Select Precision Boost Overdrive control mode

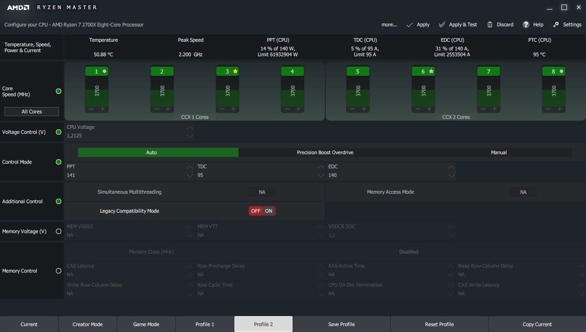click(x=325, y=152)
